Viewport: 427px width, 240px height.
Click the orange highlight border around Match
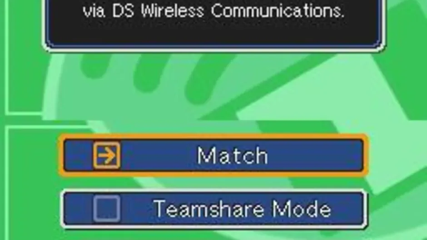[x=213, y=136]
